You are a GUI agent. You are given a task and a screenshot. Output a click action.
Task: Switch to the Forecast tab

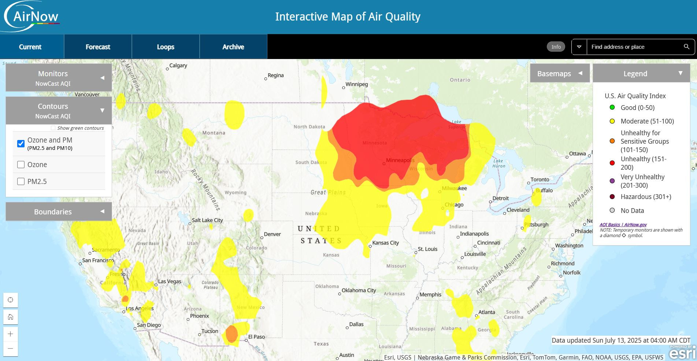(98, 47)
